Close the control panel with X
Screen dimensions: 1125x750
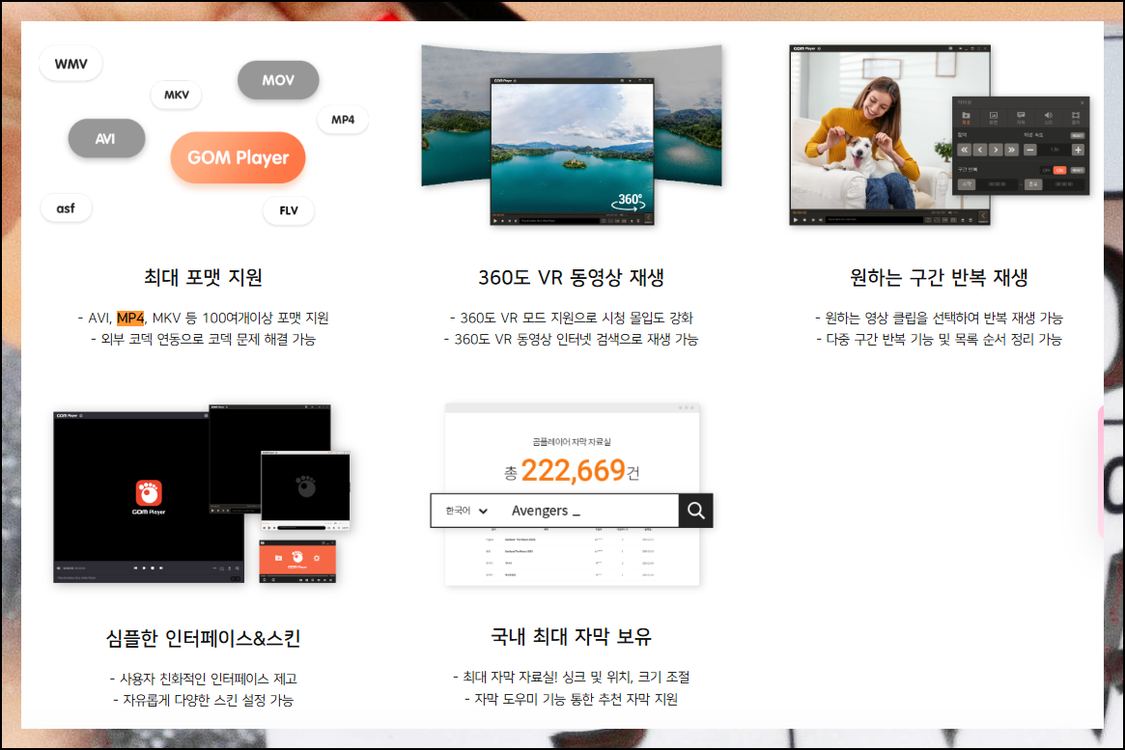coord(1082,102)
